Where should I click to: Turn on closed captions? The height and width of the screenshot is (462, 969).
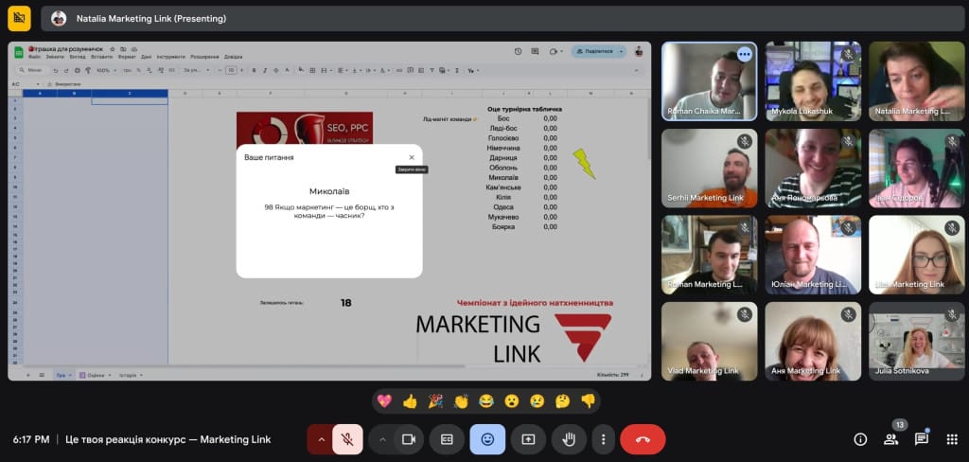tap(447, 439)
